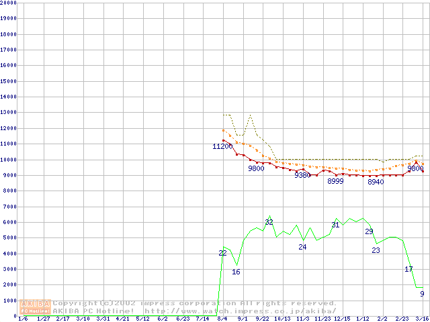The image size is (430, 322).
Task: Click the 11200 price data label
Action: [x=222, y=146]
